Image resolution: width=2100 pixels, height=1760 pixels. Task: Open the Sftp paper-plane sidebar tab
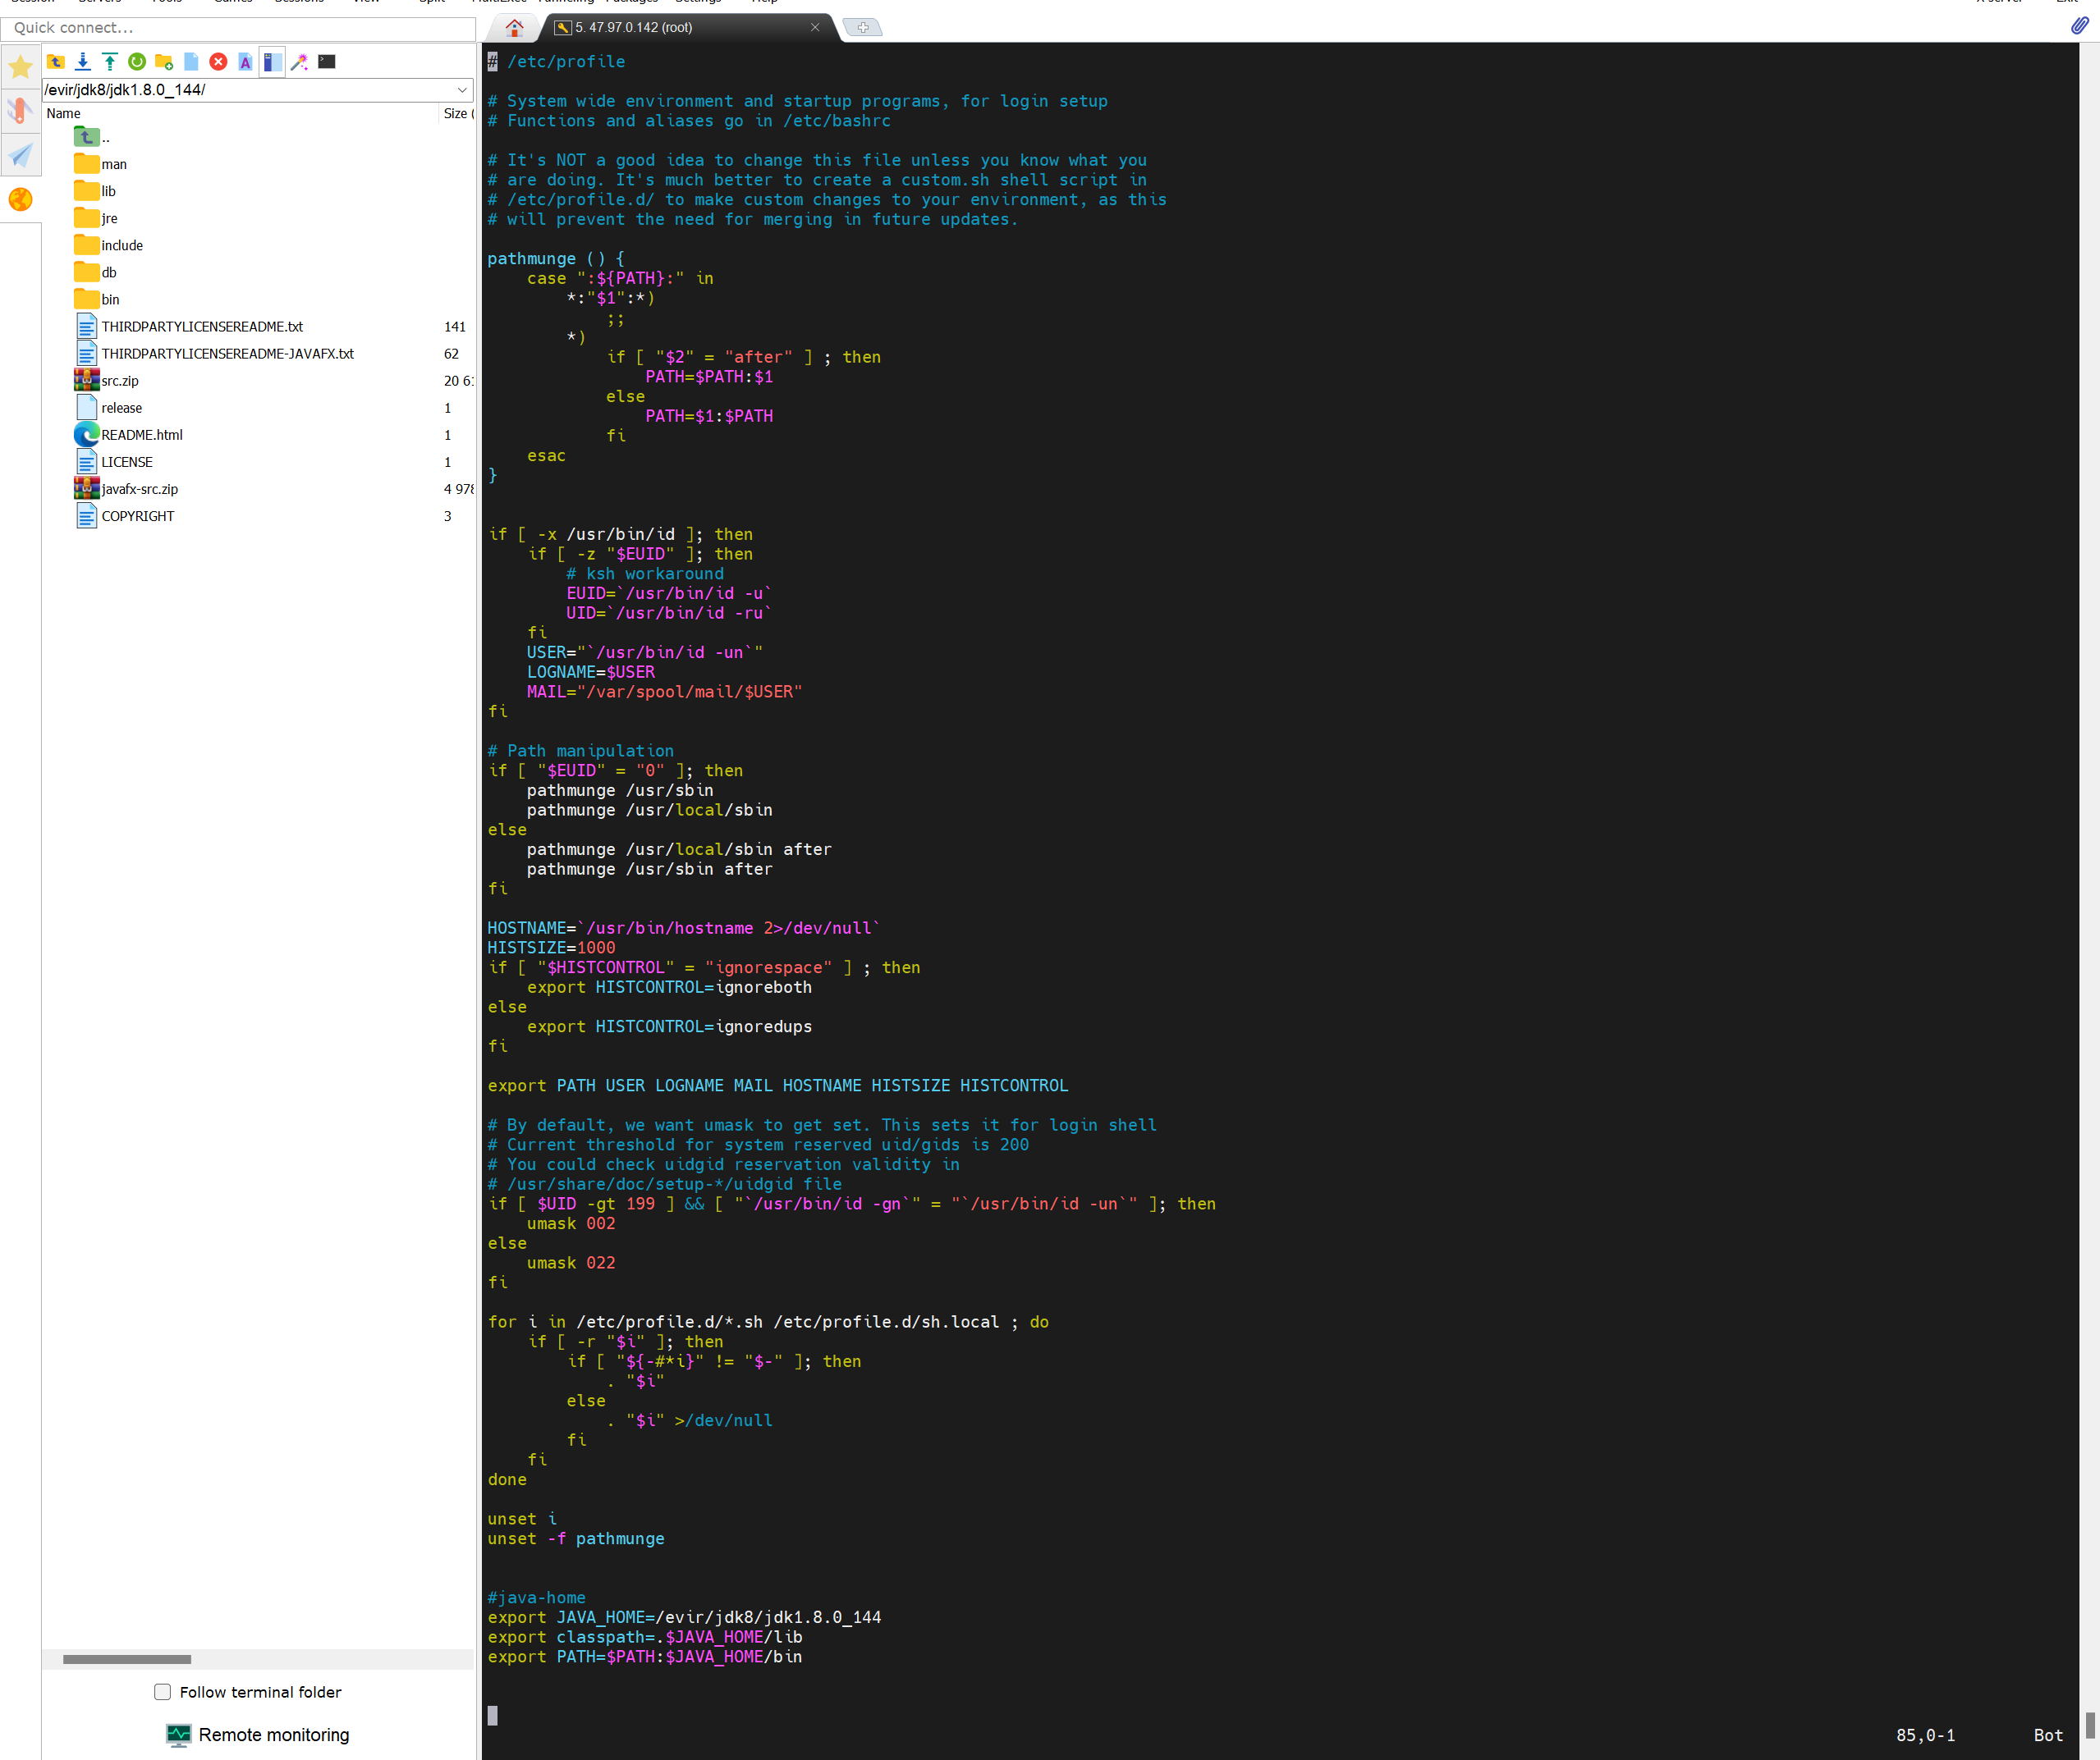coord(20,155)
